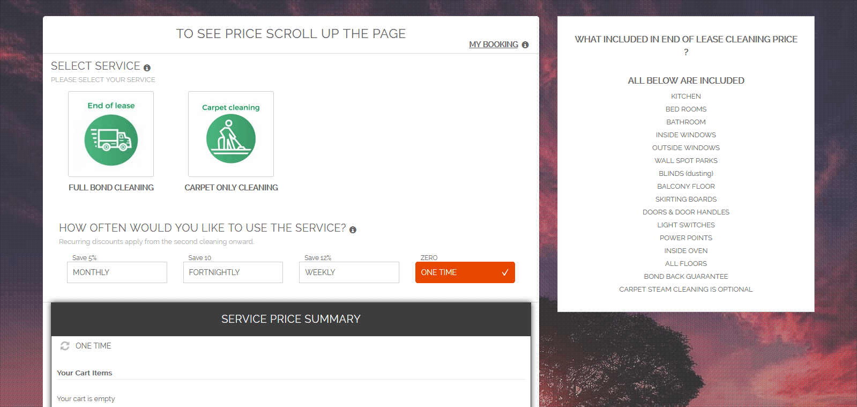
Task: Click OUTSIDE WINDOWS in the included list
Action: tap(686, 148)
